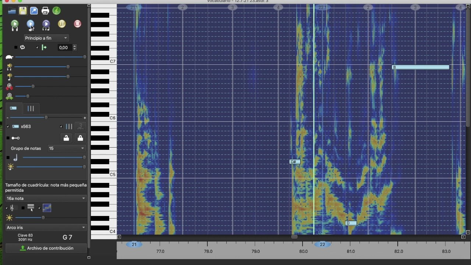Click the note volume speaker icon

(x=9, y=77)
